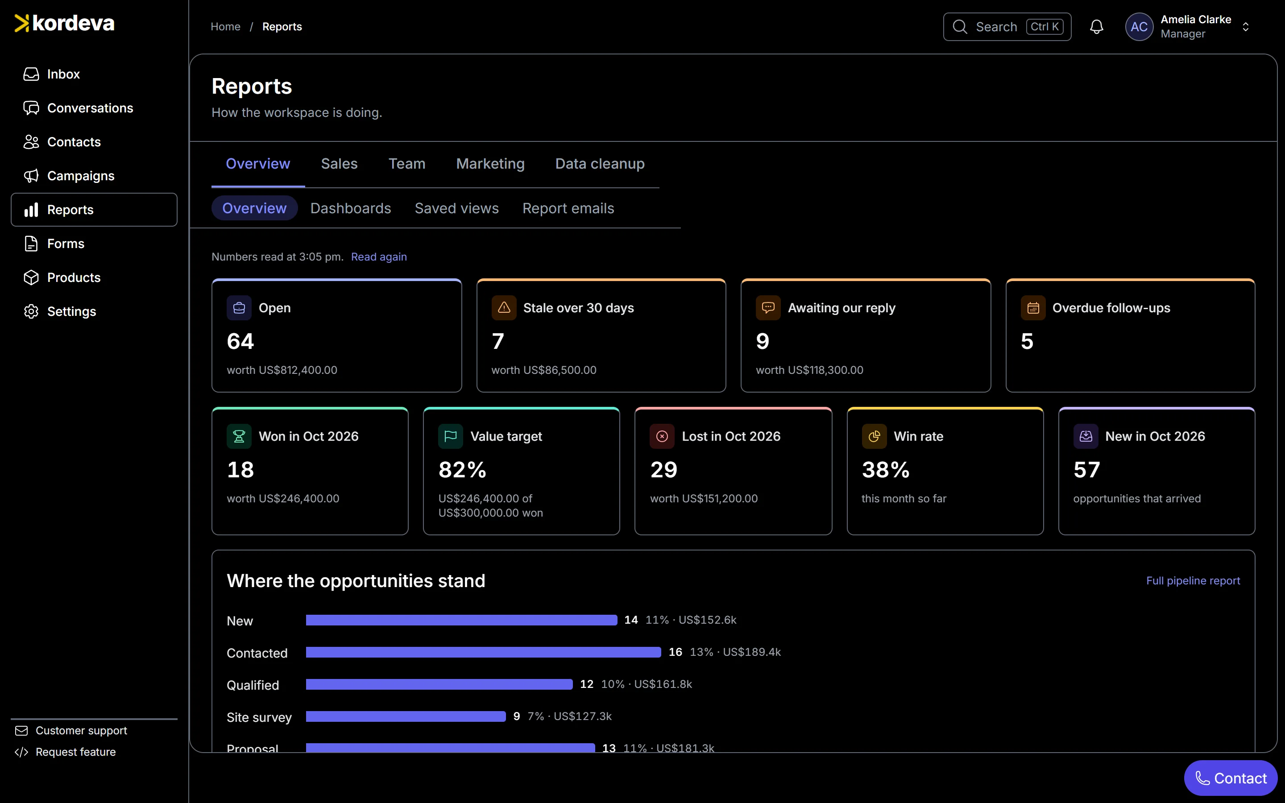
Task: Expand the Amelia Clarke account menu chevron
Action: [1246, 27]
